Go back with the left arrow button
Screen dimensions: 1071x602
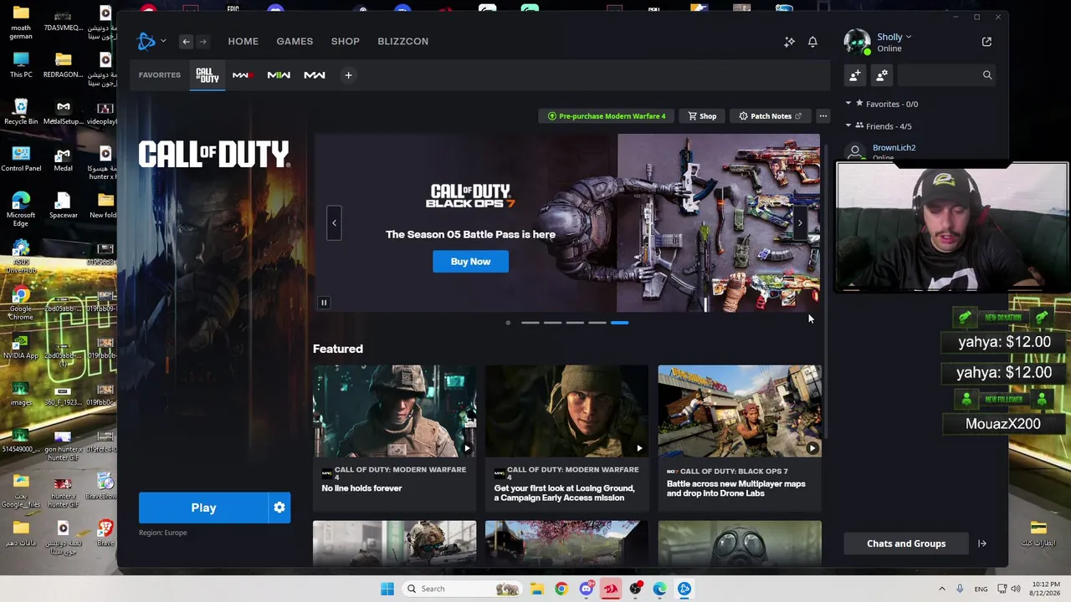coord(186,41)
